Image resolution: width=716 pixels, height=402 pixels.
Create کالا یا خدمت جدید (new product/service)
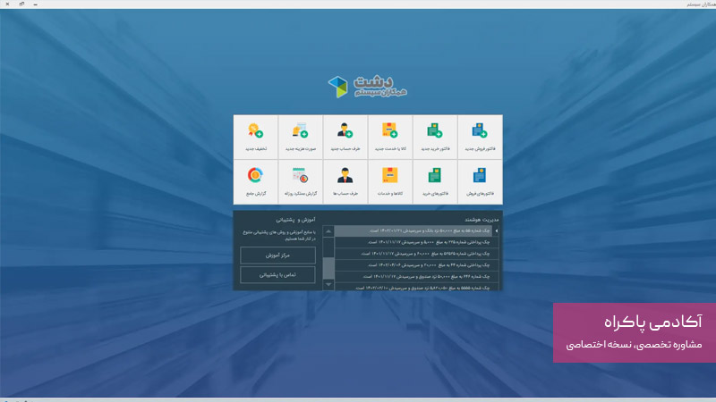click(x=390, y=137)
